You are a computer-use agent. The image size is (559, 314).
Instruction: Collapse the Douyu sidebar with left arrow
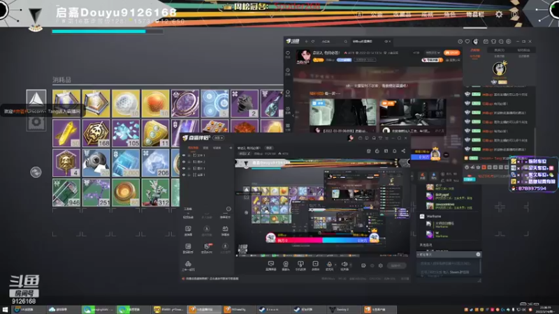click(x=293, y=115)
